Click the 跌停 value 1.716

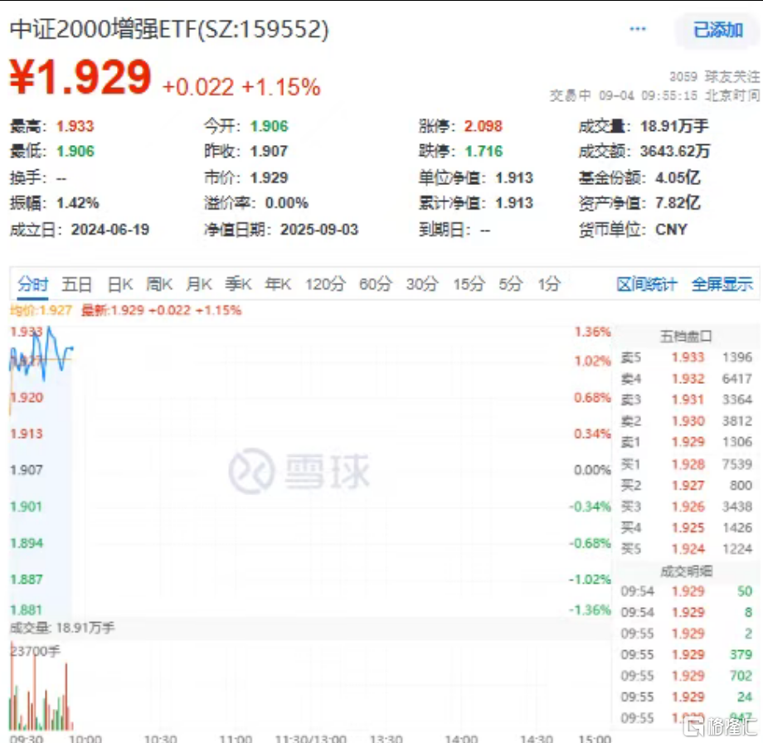click(484, 151)
